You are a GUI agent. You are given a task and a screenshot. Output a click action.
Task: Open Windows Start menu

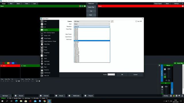[2, 101]
